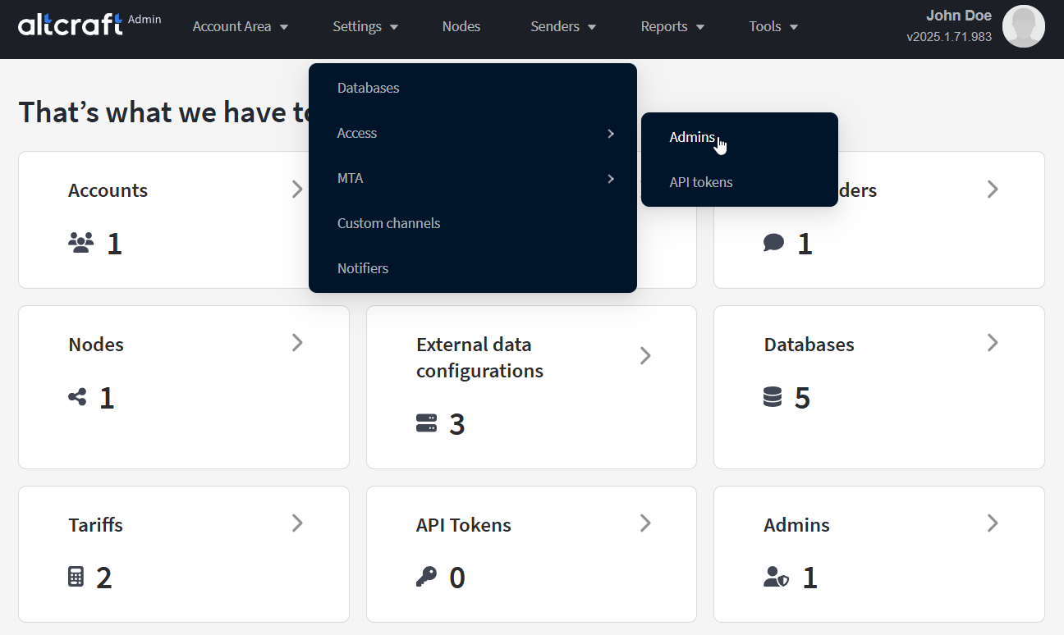The width and height of the screenshot is (1064, 635).
Task: Click John Doe's profile avatar
Action: click(x=1023, y=26)
